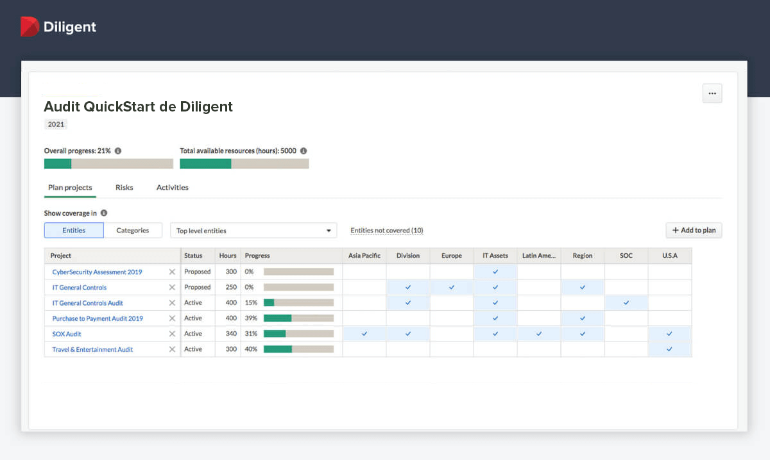Image resolution: width=770 pixels, height=460 pixels.
Task: Toggle U.S.A check for Travel & Entertainment Audit
Action: point(670,349)
